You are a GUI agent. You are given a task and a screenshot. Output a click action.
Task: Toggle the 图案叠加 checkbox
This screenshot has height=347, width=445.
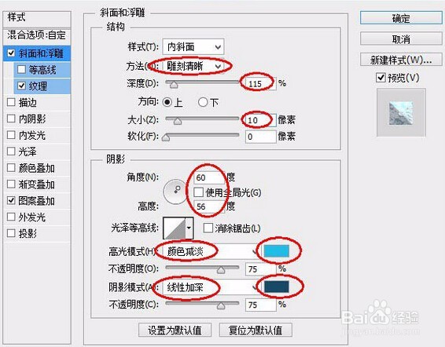[x=11, y=201]
